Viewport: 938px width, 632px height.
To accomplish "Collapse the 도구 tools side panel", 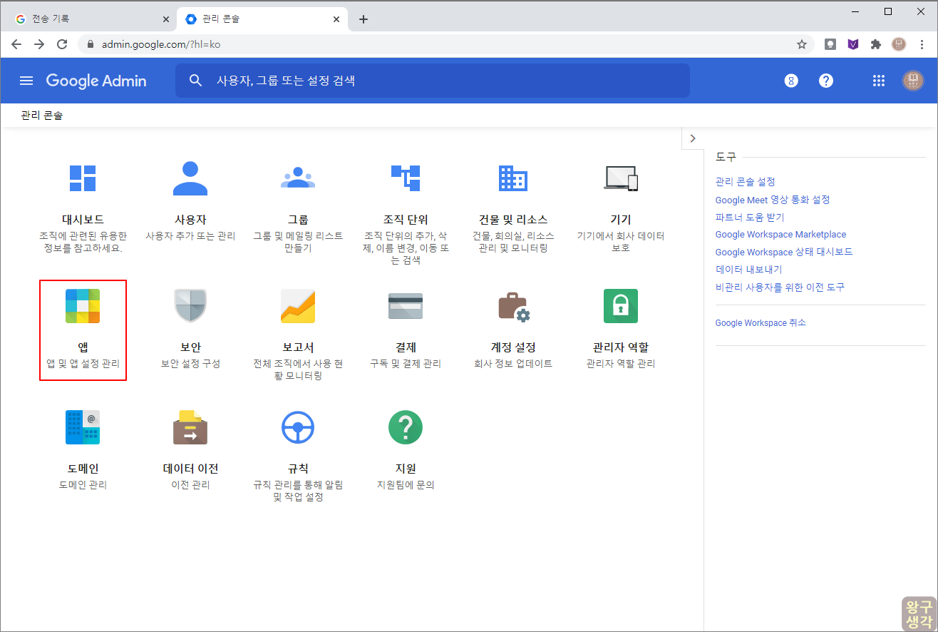I will tap(693, 138).
